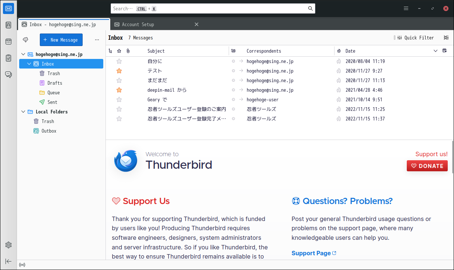Switch to the Account Setup tab

click(138, 24)
